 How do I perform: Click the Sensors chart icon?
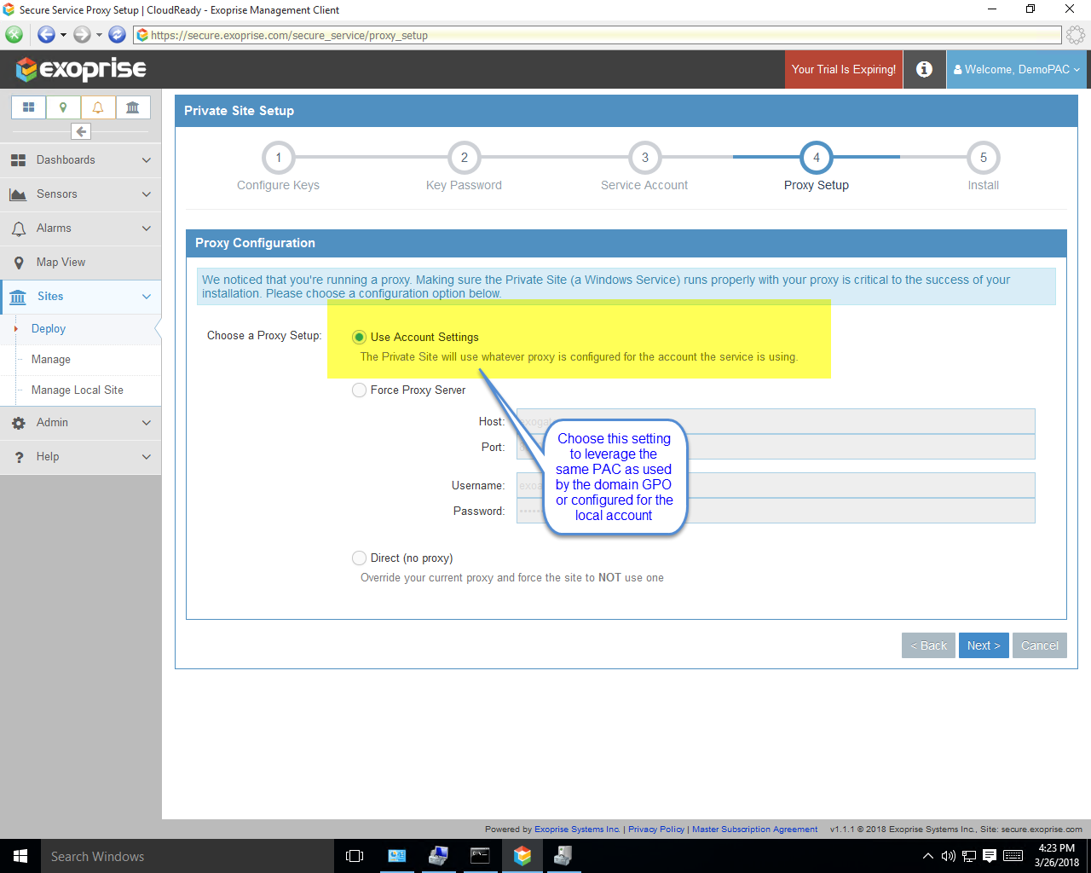[x=18, y=194]
